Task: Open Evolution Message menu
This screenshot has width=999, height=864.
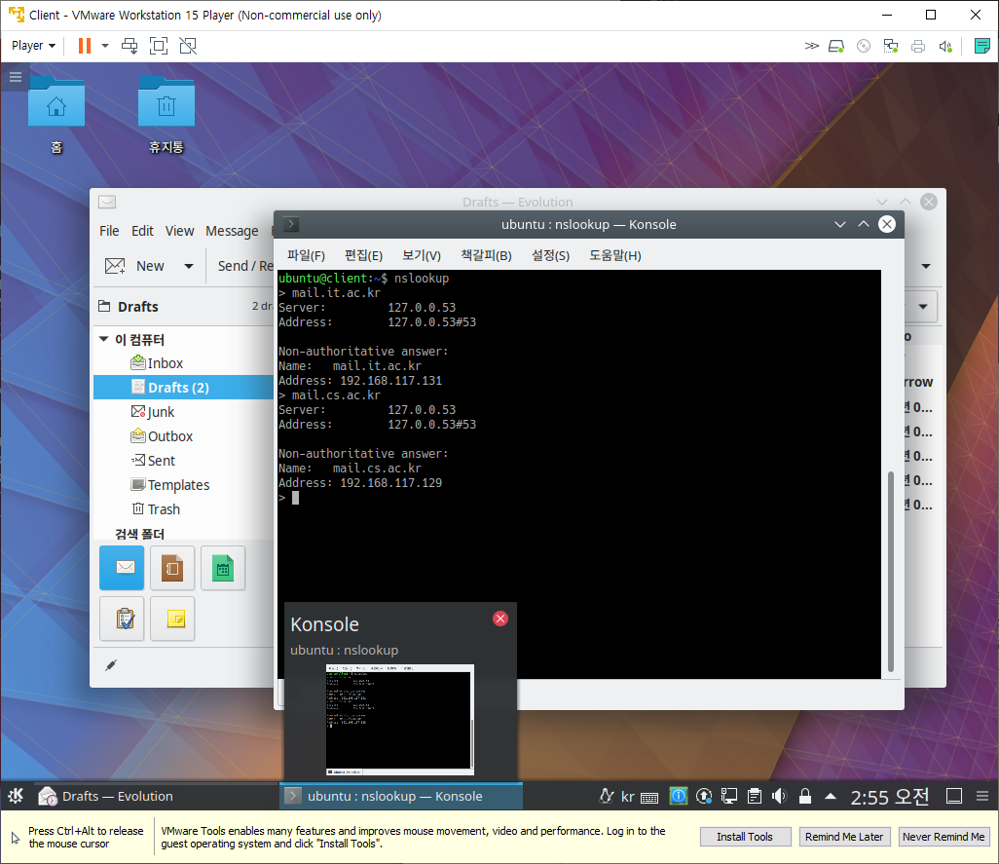Action: tap(232, 231)
